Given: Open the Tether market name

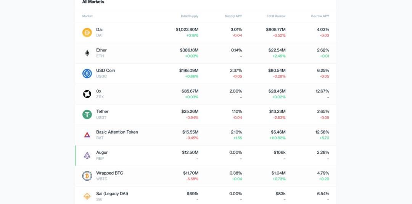Looking at the screenshot, I should 102,112.
